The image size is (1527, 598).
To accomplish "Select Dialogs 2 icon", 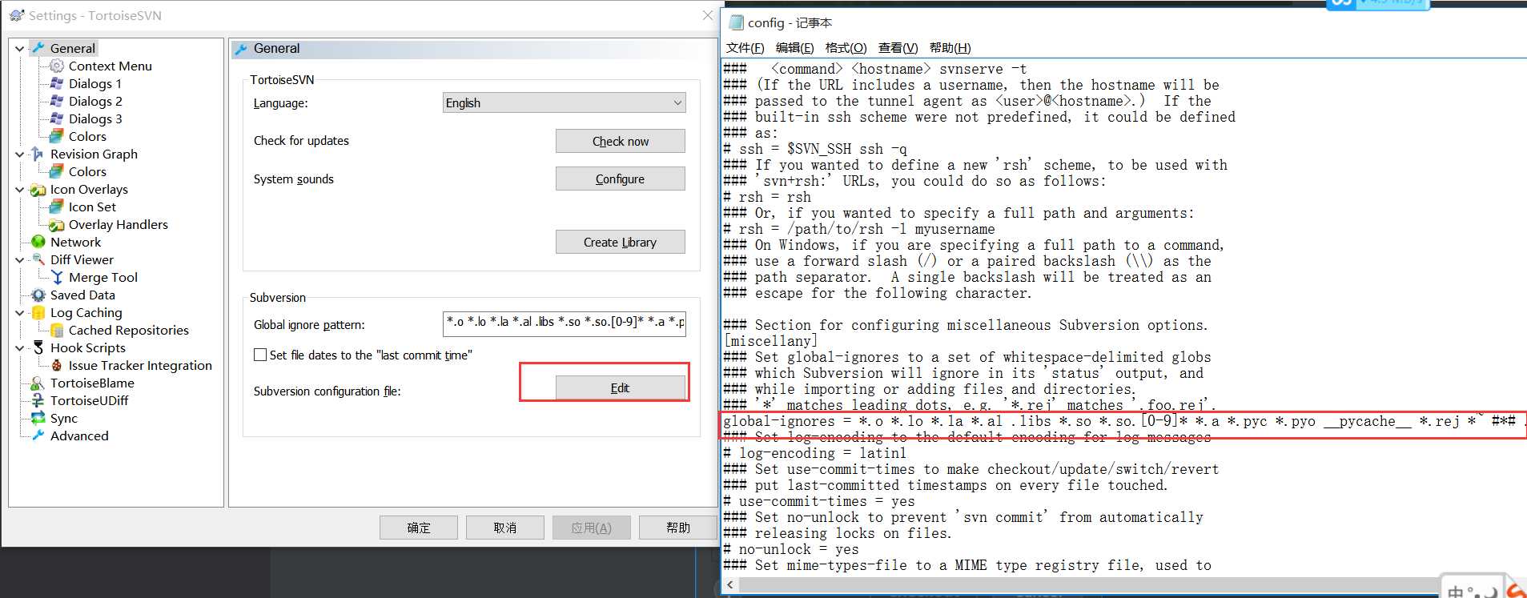I will 57,101.
